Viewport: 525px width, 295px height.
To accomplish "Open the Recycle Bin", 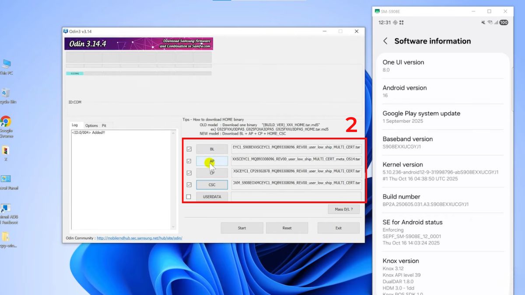I will click(6, 92).
